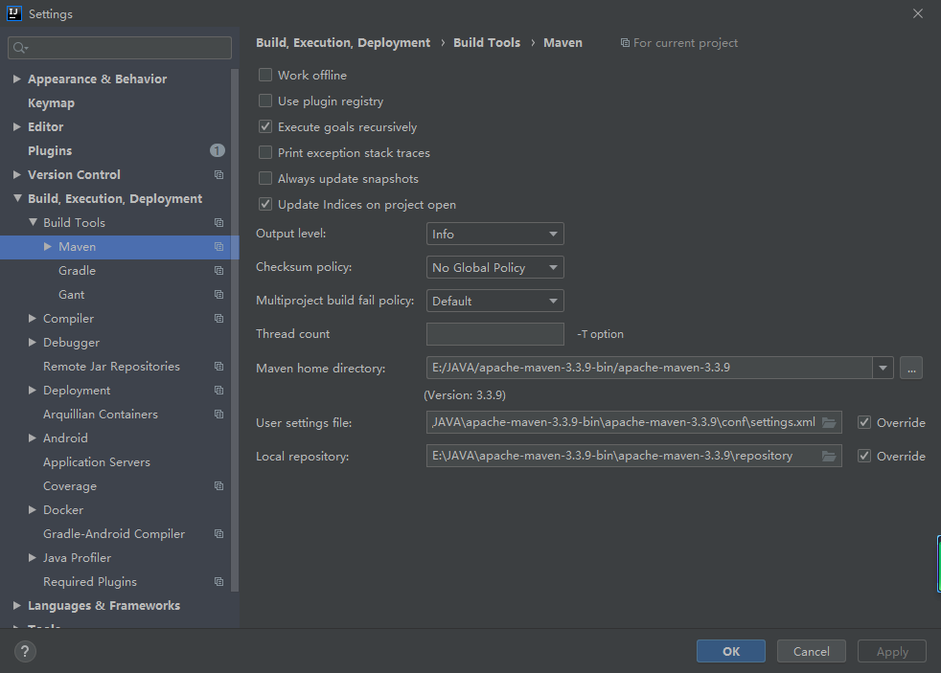Screen dimensions: 941x673
Task: Click project-level icon beside Version Control
Action: pyautogui.click(x=219, y=174)
